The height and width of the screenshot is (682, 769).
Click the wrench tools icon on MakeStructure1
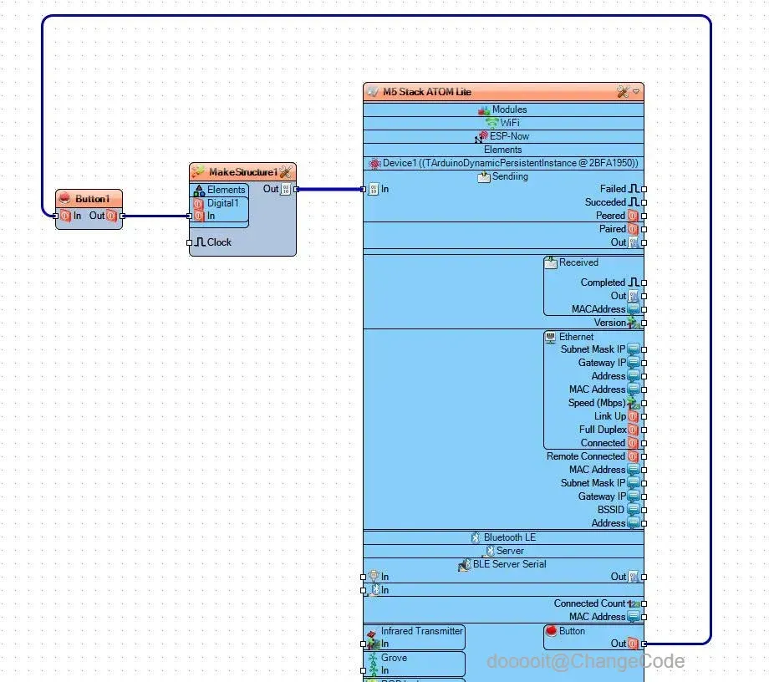[x=286, y=171]
